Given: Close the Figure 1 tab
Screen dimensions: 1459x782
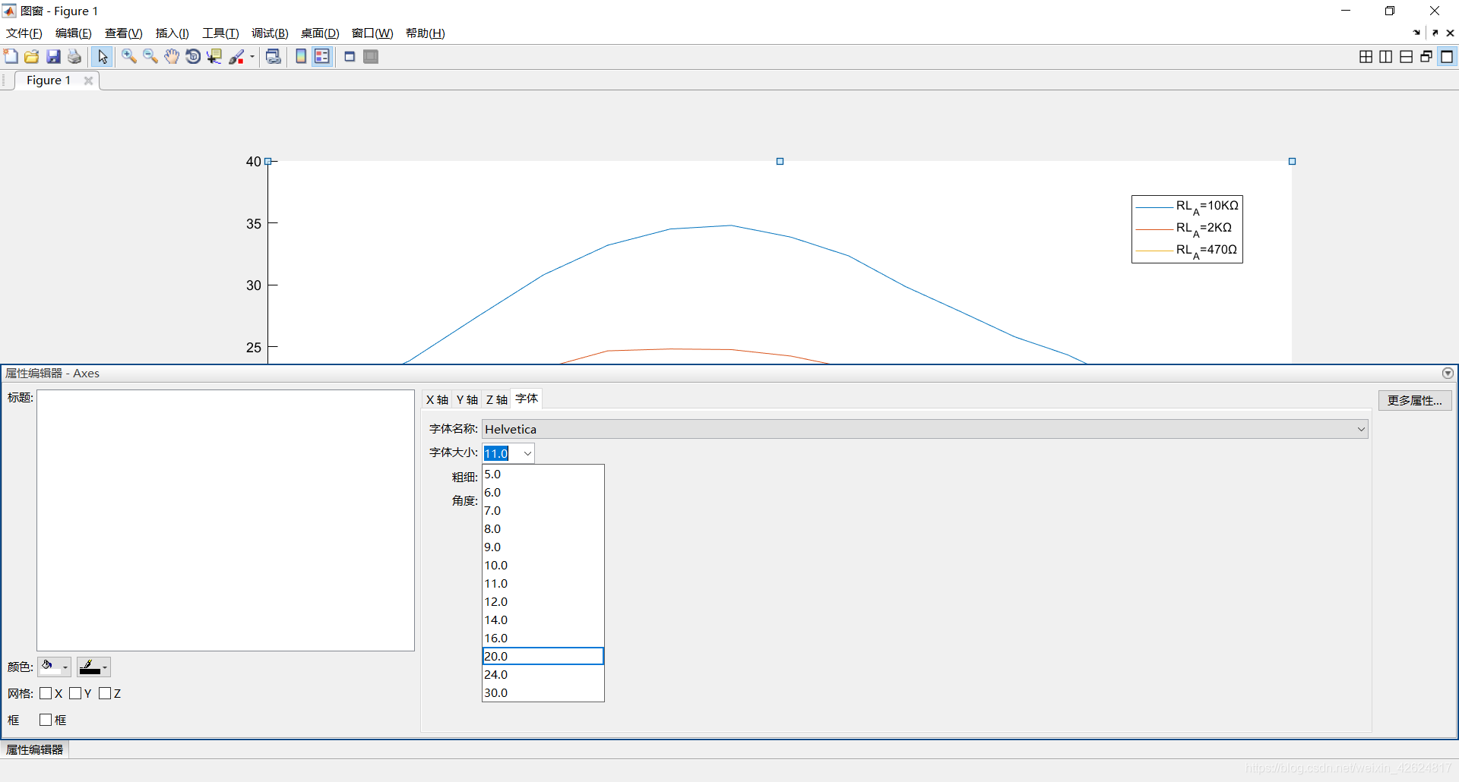Looking at the screenshot, I should click(88, 80).
